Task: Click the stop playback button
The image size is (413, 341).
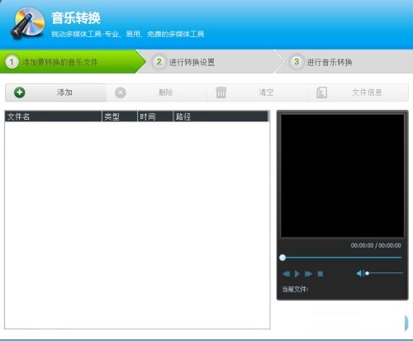Action: [x=320, y=274]
